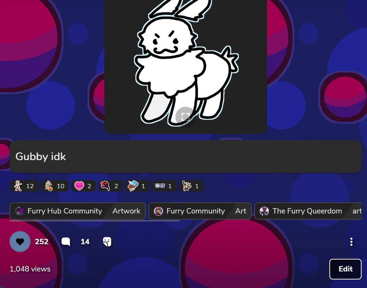Click the Furry Community avatar icon
Screen dimensions: 367x288
pyautogui.click(x=159, y=211)
